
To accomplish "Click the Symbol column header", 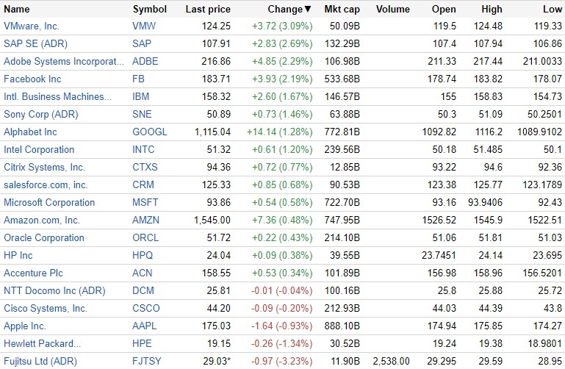I will coord(149,10).
